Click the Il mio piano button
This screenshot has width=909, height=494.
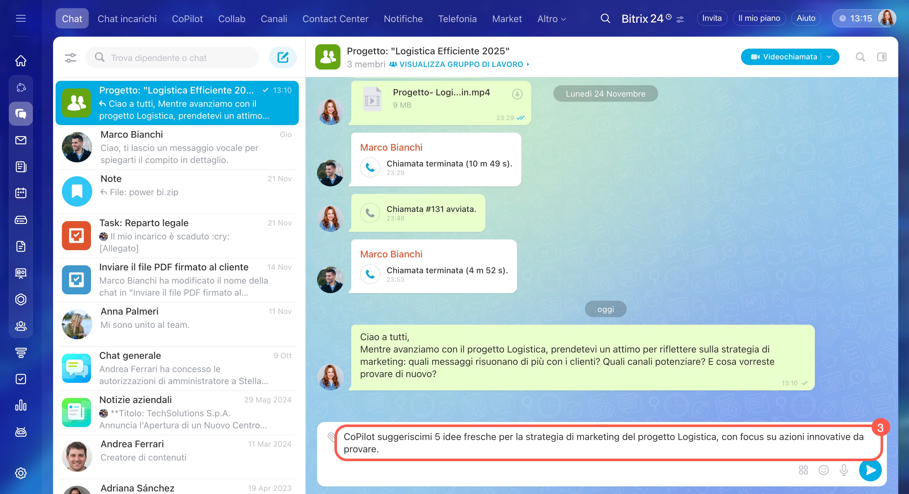point(759,18)
